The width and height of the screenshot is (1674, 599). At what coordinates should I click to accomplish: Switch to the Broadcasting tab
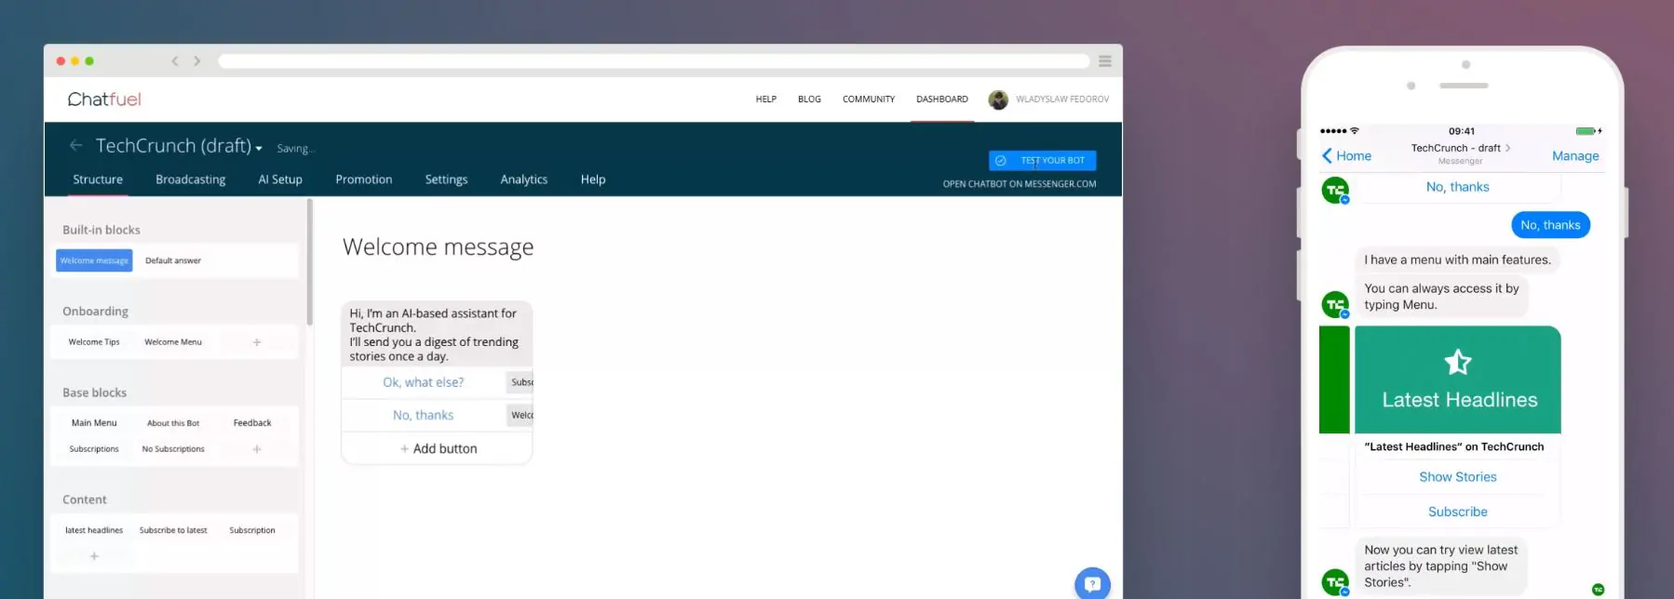[191, 180]
